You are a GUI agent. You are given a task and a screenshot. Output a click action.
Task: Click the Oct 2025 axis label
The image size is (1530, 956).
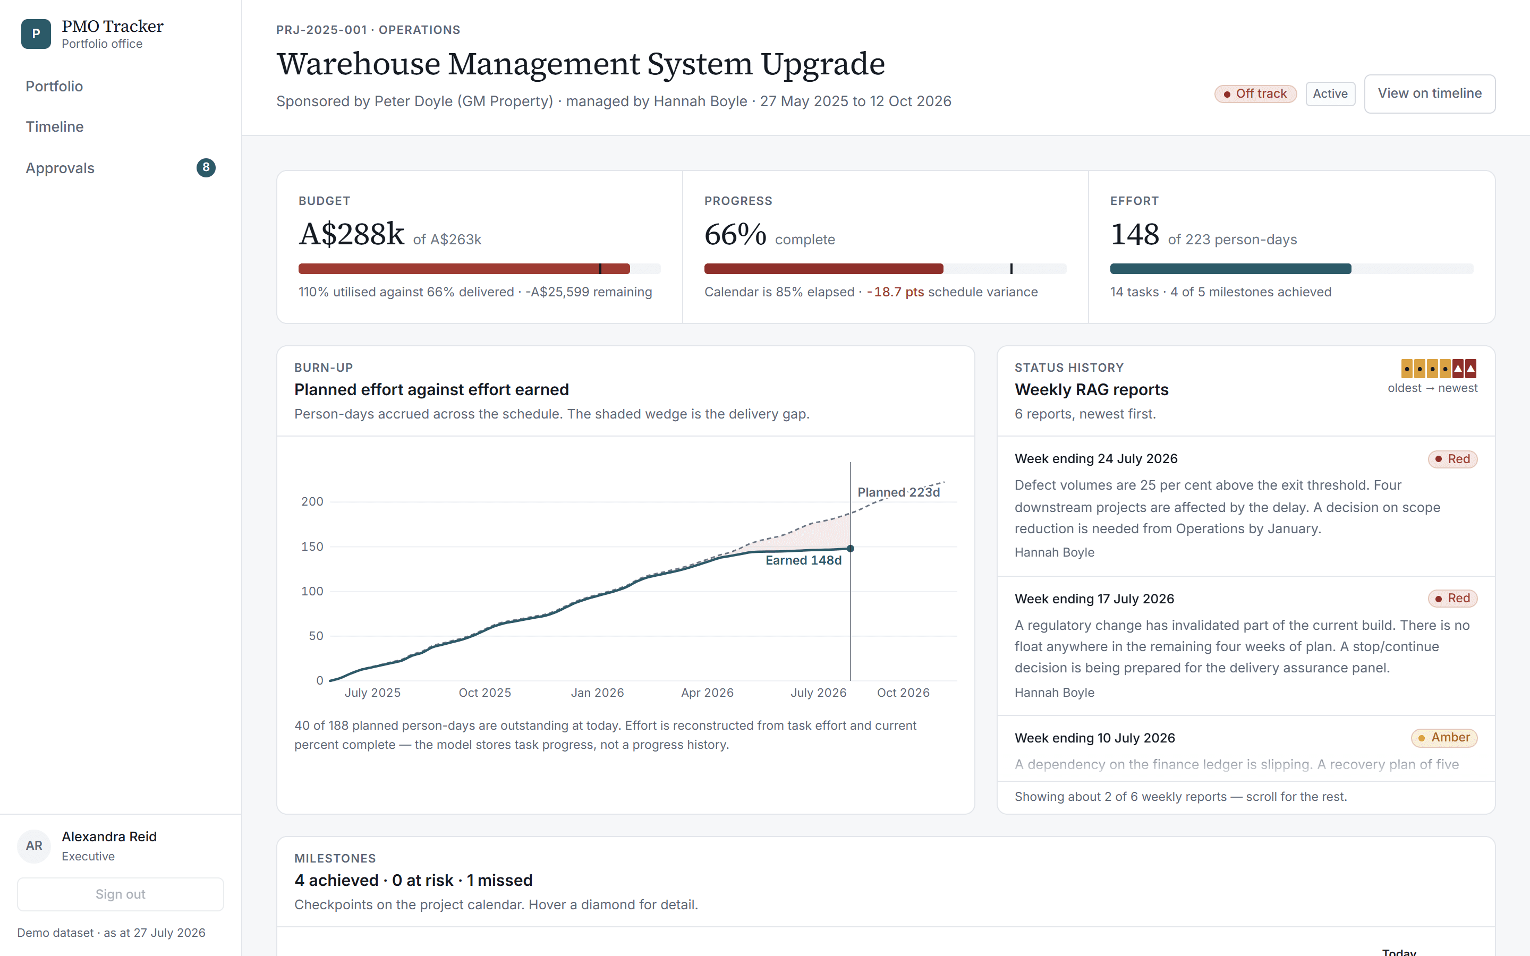[484, 693]
